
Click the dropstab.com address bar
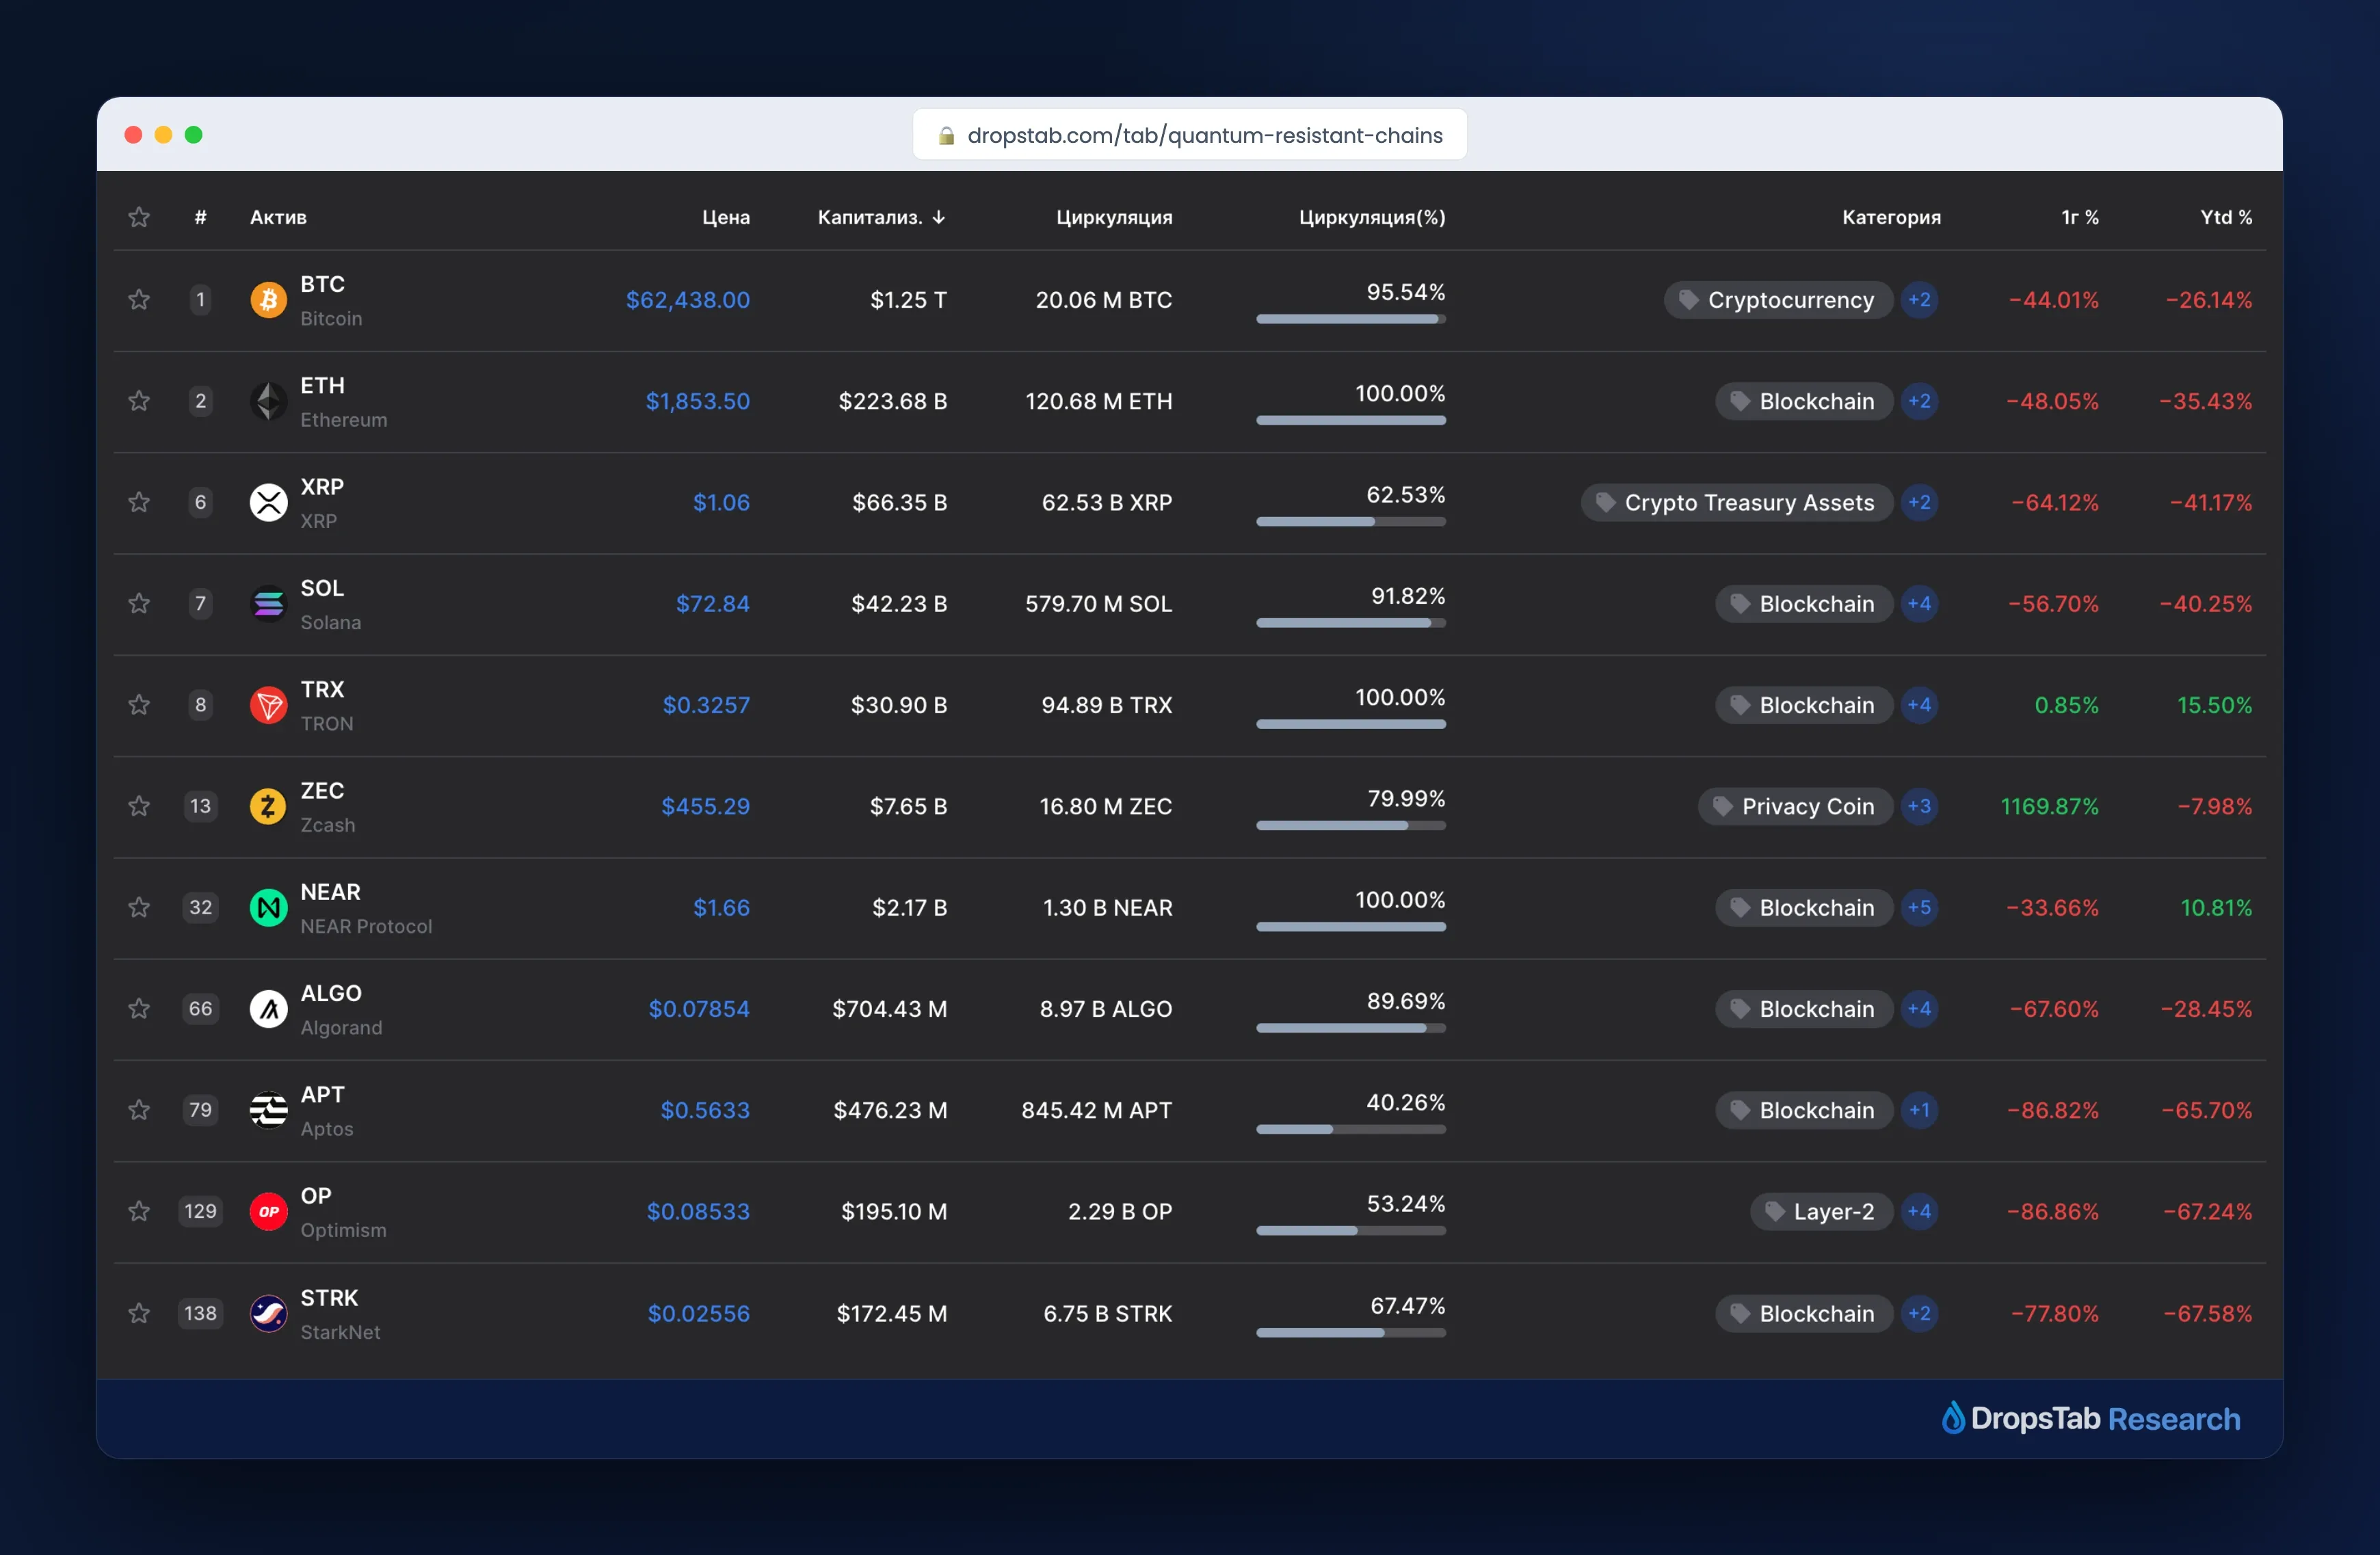pyautogui.click(x=1190, y=135)
